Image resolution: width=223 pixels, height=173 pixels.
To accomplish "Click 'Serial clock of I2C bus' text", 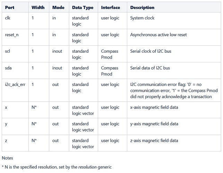I will pyautogui.click(x=151, y=51).
